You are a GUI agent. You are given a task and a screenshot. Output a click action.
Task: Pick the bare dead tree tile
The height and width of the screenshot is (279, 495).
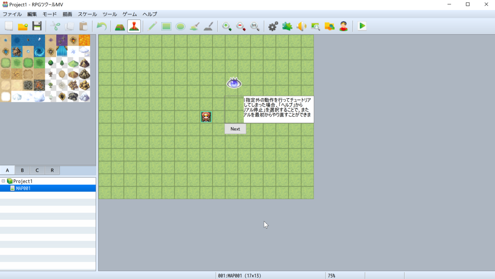pos(51,74)
